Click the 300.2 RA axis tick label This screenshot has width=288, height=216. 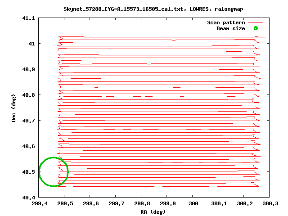pos(245,203)
